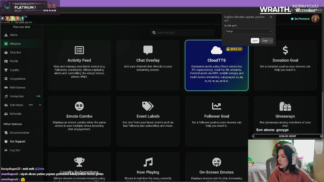Click the Loyalty trophy icon in sidebar

(x=6, y=70)
